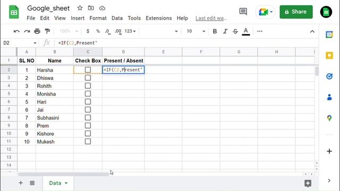Open the zoom level dropdown

pyautogui.click(x=69, y=31)
